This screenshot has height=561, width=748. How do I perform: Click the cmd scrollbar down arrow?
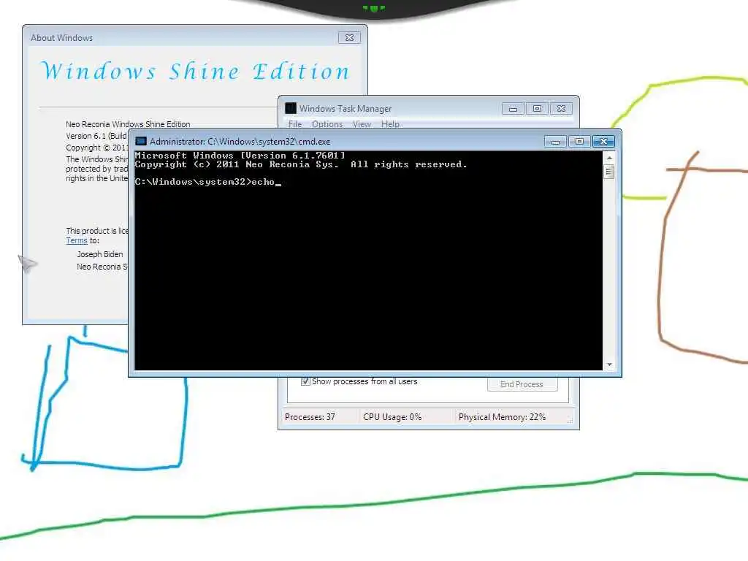[609, 365]
